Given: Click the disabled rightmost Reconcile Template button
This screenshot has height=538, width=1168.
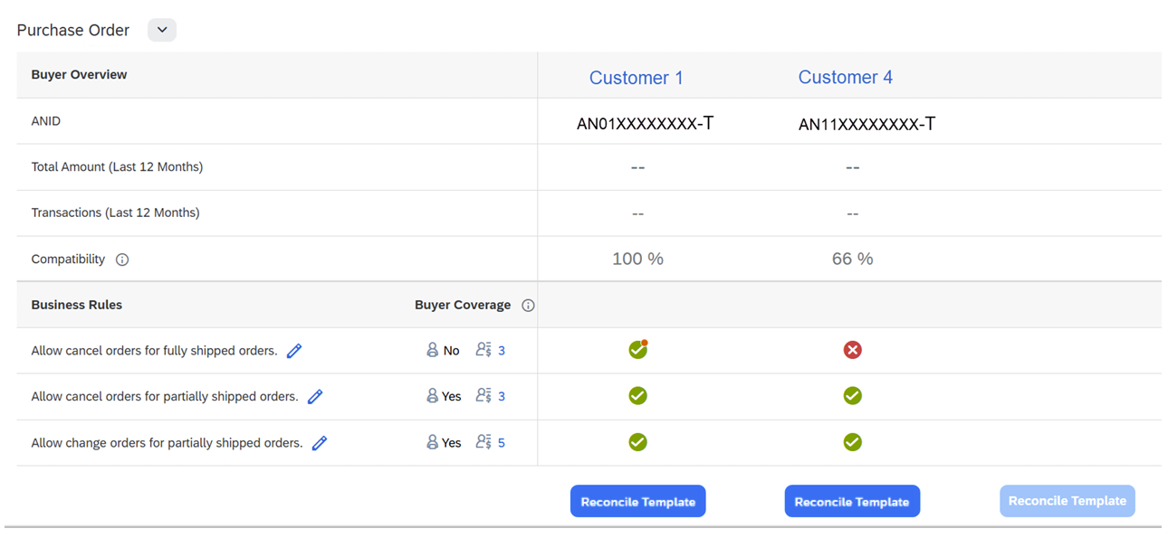Looking at the screenshot, I should coord(1067,500).
